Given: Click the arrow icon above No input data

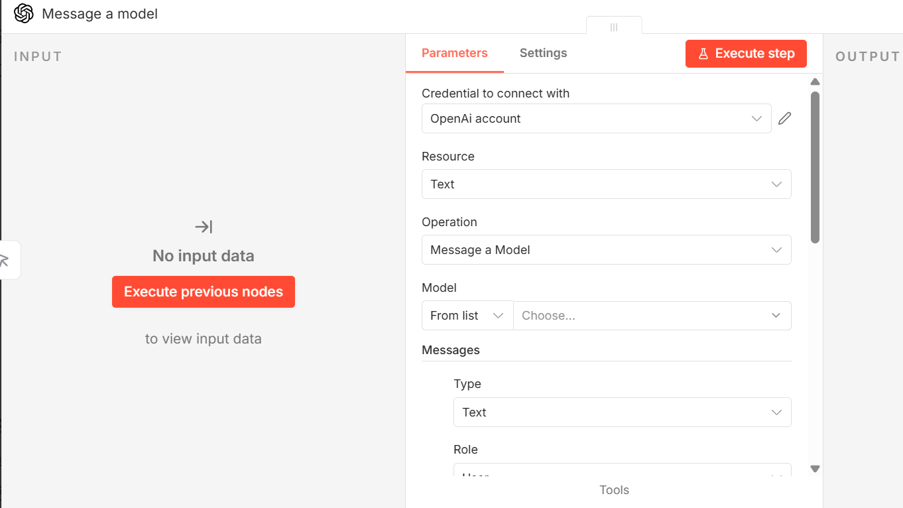Looking at the screenshot, I should [x=204, y=227].
